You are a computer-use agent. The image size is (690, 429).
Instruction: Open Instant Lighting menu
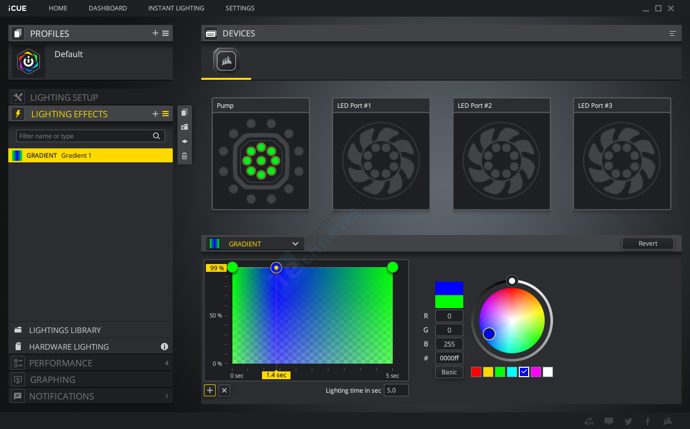[x=176, y=8]
